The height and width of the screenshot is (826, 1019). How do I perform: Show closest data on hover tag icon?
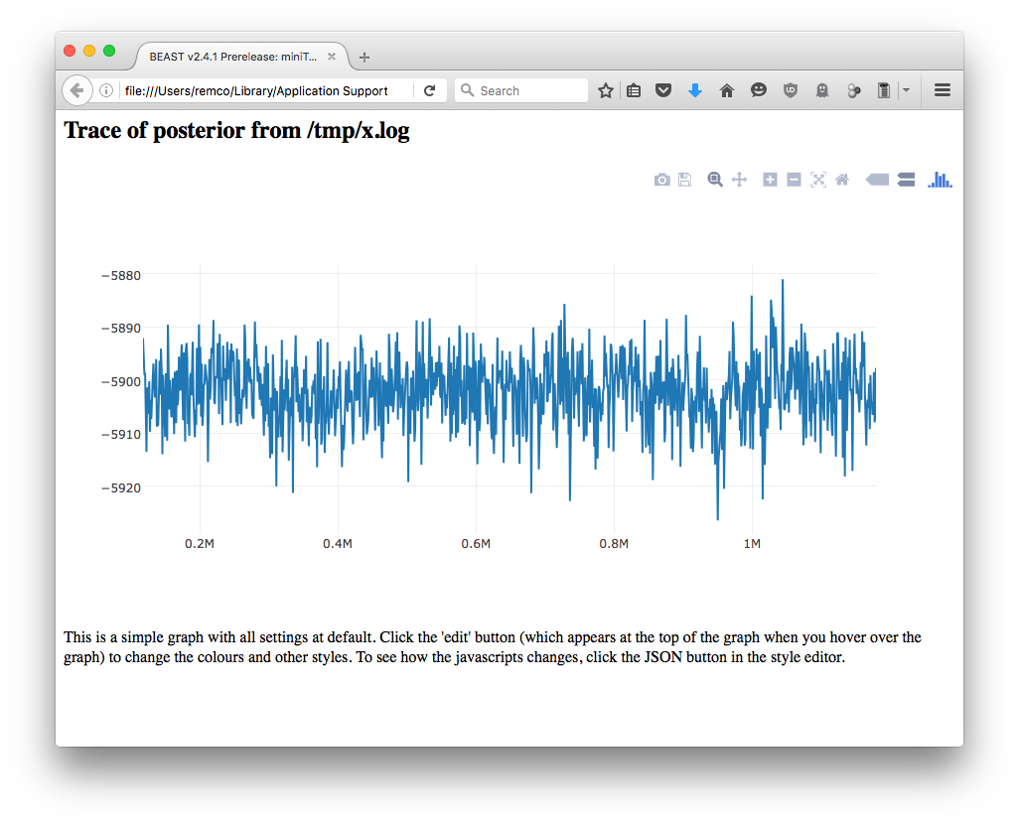(x=877, y=180)
